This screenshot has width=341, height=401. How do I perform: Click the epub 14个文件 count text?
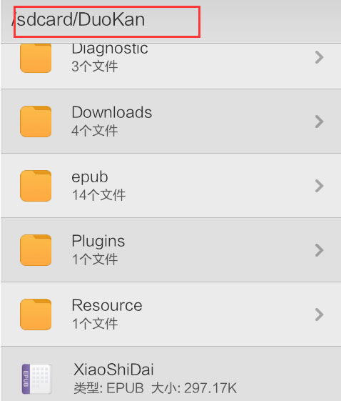98,195
